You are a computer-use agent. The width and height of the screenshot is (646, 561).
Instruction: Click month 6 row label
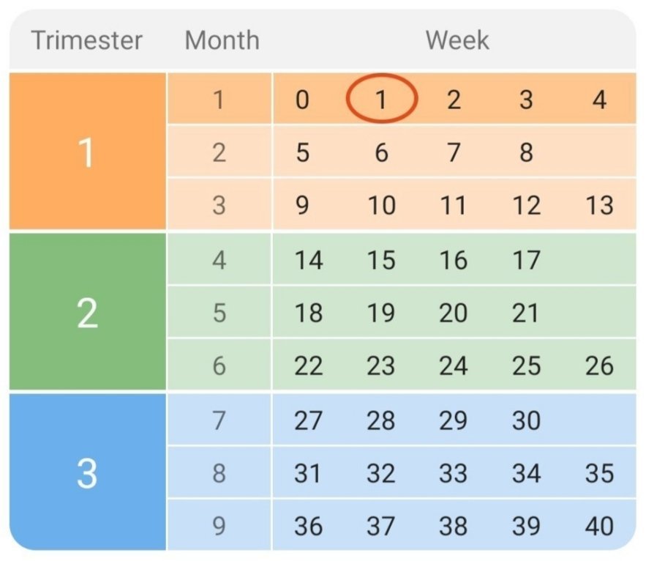[x=219, y=365]
